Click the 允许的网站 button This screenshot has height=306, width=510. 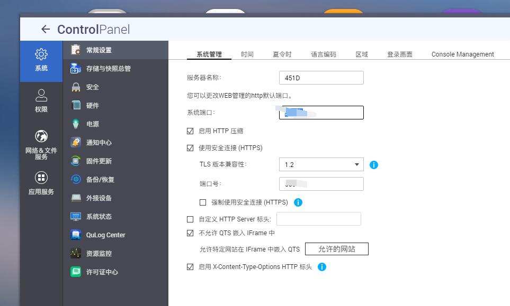click(x=337, y=248)
